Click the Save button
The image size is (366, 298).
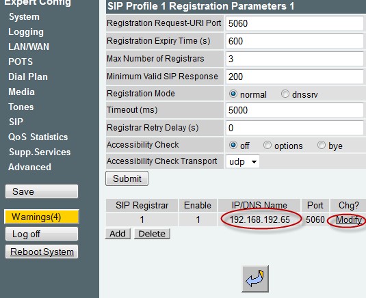[x=42, y=191]
